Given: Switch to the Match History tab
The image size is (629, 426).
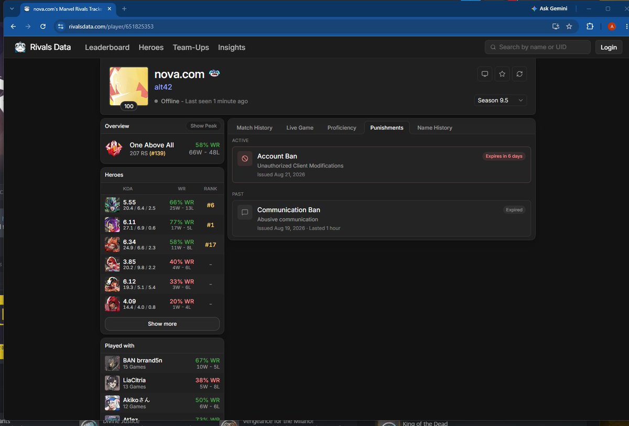Looking at the screenshot, I should (255, 127).
